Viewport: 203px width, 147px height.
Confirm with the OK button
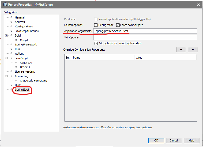[x=156, y=141]
